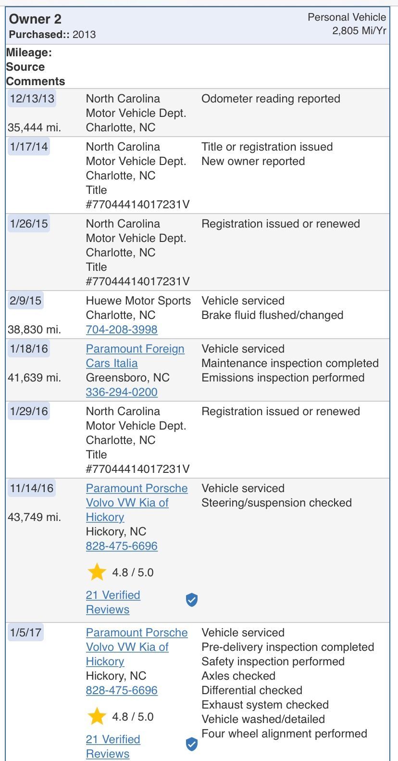Click the gold star in the 11/14/16 entry
Image resolution: width=398 pixels, height=761 pixels.
click(97, 572)
